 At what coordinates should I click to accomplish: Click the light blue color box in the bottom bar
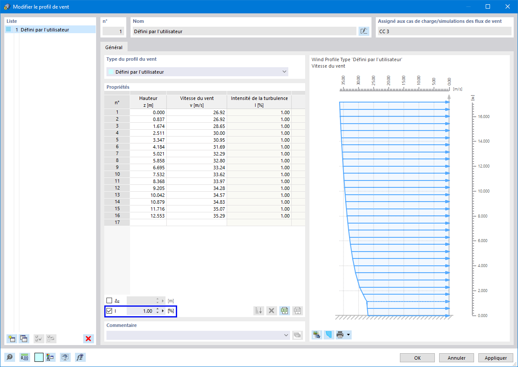[39, 357]
